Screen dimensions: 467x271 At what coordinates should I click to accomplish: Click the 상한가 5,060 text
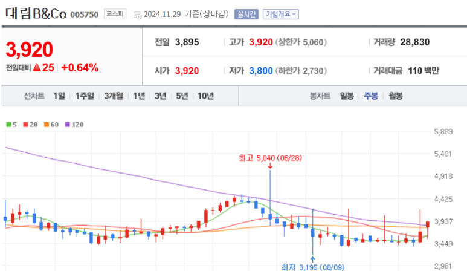pos(301,42)
